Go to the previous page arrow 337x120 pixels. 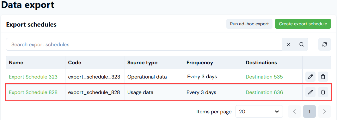click(x=294, y=111)
